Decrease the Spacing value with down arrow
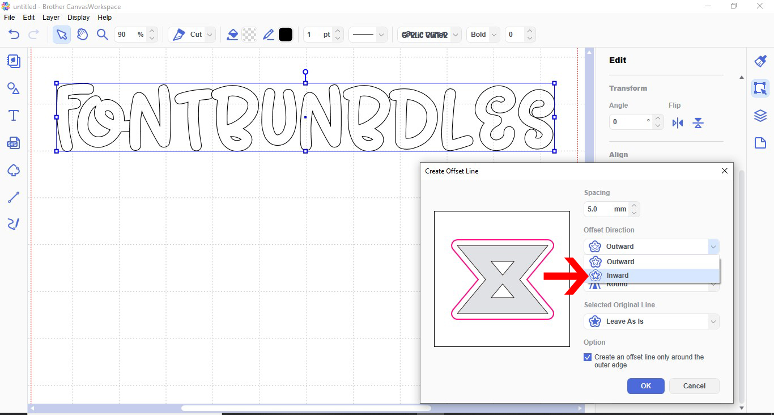Image resolution: width=774 pixels, height=415 pixels. point(635,213)
